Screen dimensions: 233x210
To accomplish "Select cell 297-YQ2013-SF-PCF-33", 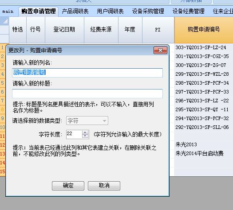I will tap(204, 92).
